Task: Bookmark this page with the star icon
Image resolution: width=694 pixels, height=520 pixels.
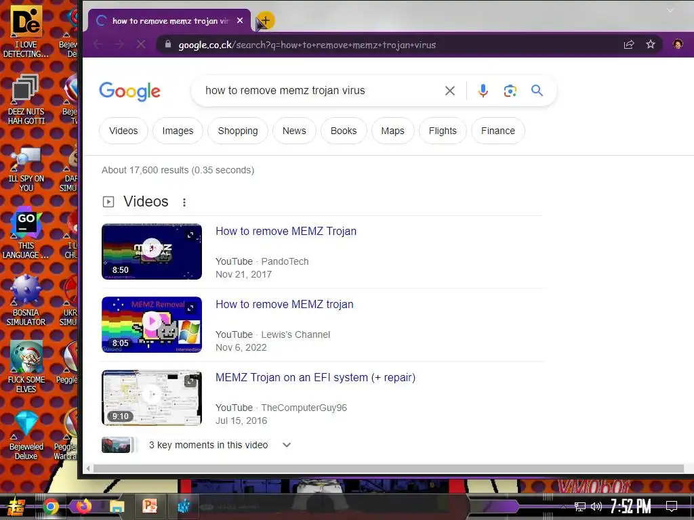Action: tap(650, 44)
